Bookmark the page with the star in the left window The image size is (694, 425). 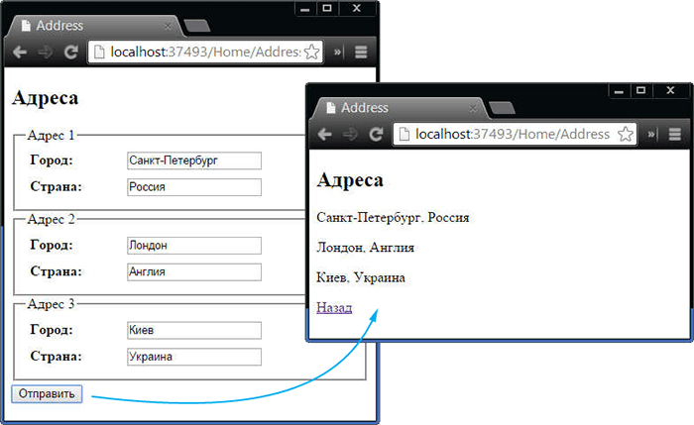[x=312, y=53]
